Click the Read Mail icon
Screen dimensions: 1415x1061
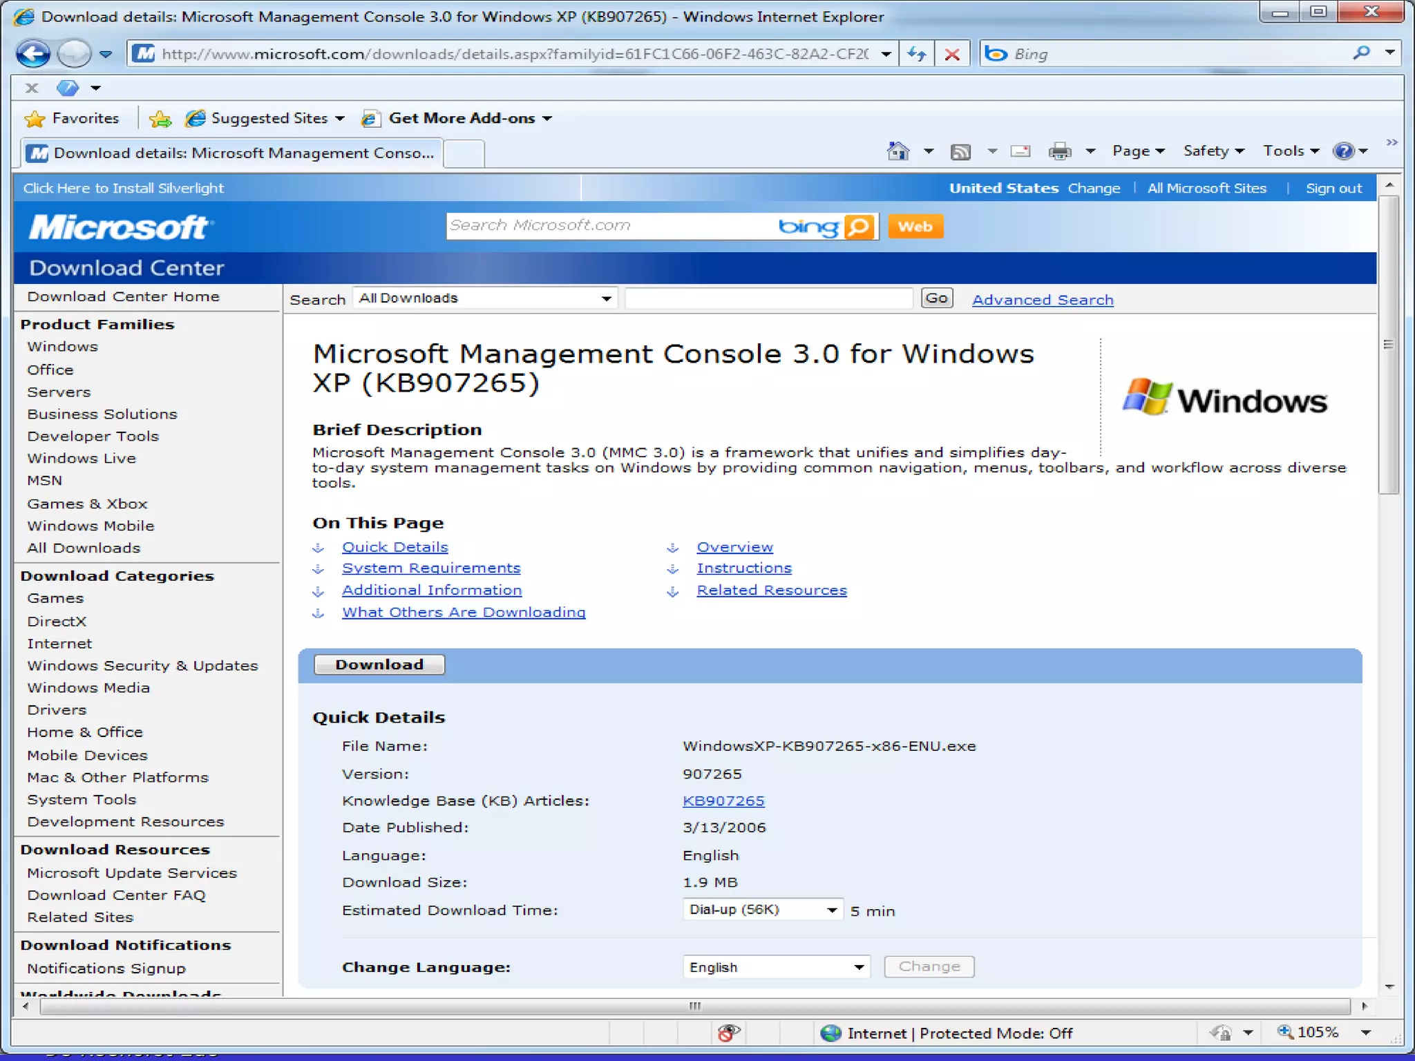point(1020,151)
